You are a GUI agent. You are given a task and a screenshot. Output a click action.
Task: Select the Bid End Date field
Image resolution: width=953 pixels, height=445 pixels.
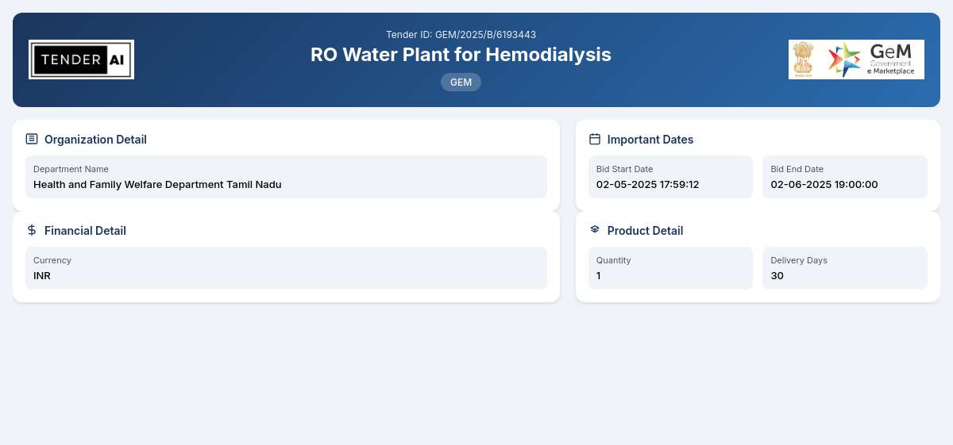pyautogui.click(x=845, y=177)
